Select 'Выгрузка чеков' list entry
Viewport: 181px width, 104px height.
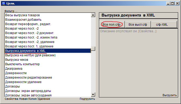coord(48,60)
